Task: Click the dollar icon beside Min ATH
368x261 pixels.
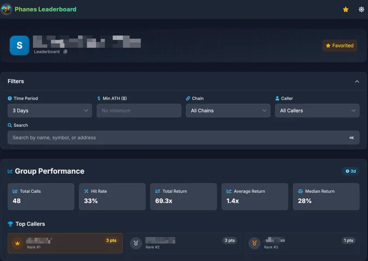Action: (x=99, y=99)
